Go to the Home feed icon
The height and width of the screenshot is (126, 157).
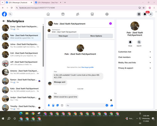point(48,14)
